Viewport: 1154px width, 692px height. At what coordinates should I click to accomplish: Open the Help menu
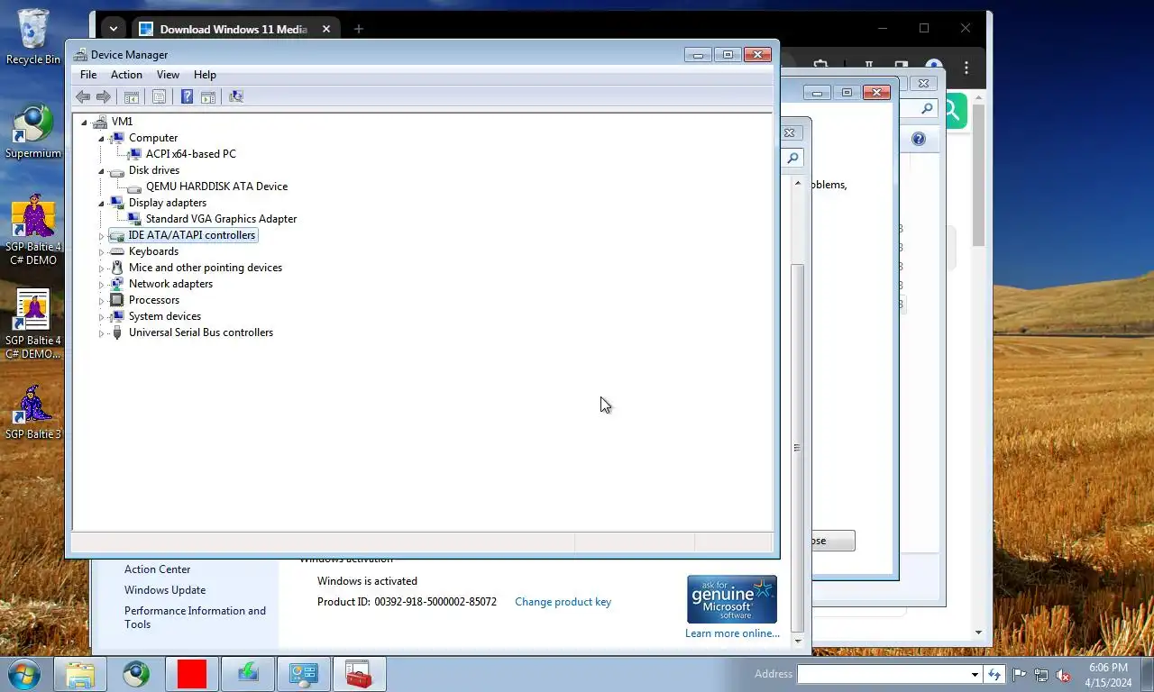pyautogui.click(x=205, y=75)
